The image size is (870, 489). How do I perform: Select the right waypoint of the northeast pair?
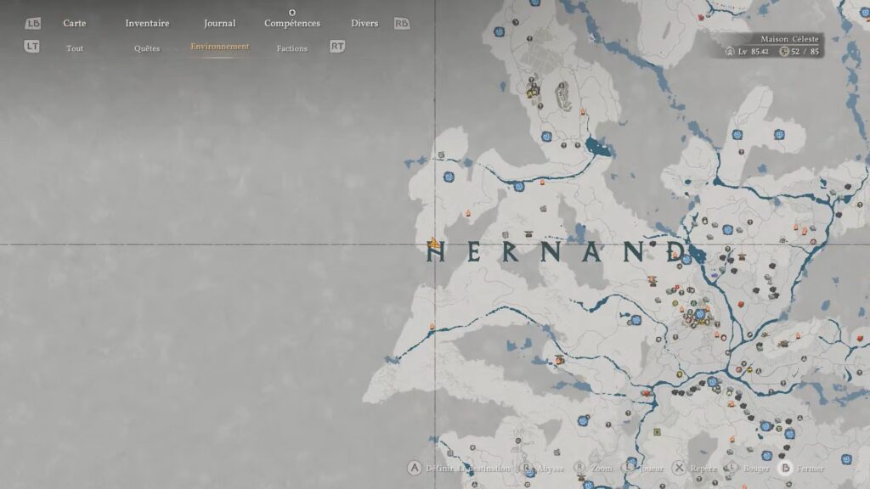click(779, 133)
